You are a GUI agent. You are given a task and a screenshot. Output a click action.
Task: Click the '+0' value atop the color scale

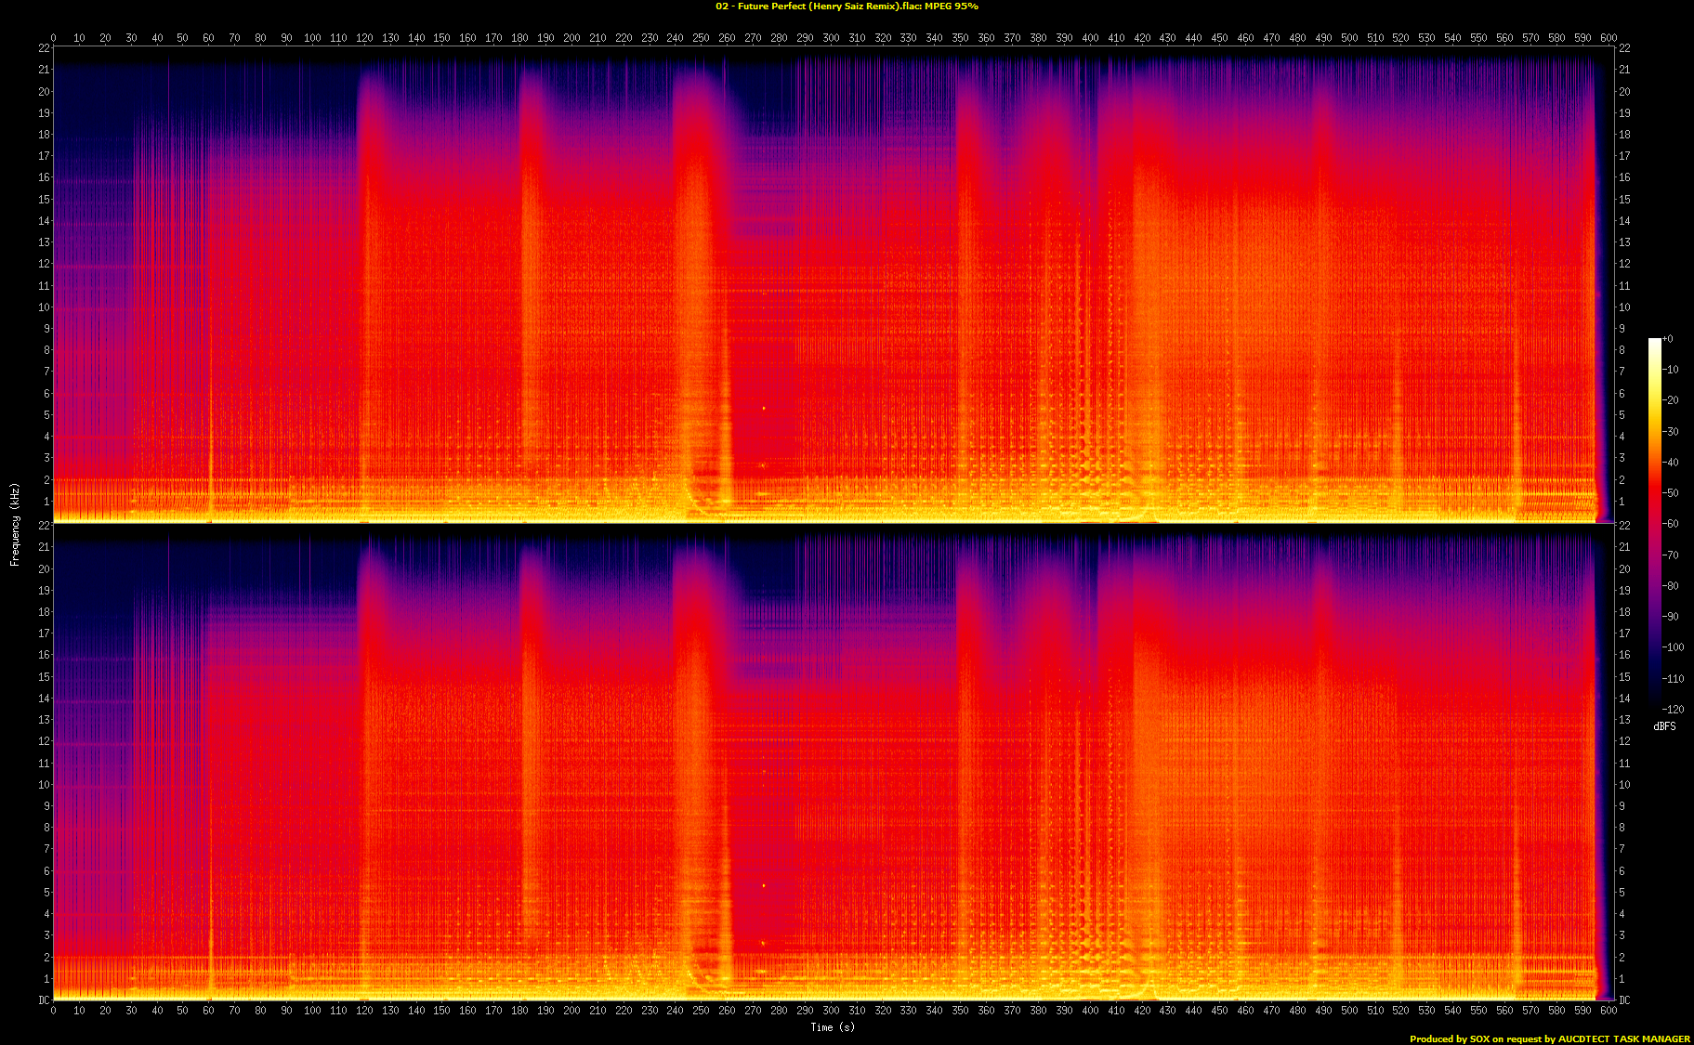point(1668,339)
